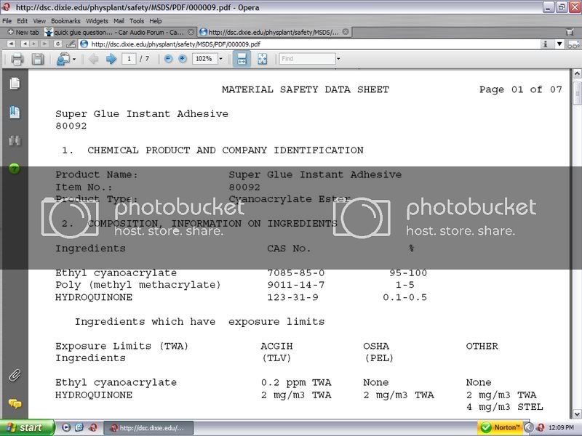The image size is (582, 436).
Task: Go to previous PDF page arrow
Action: click(x=94, y=59)
